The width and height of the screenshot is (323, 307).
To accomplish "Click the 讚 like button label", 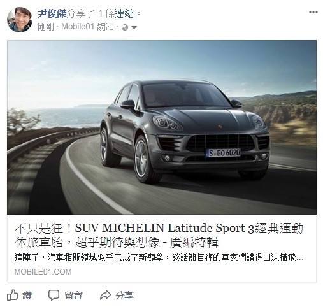I will coord(27,296).
